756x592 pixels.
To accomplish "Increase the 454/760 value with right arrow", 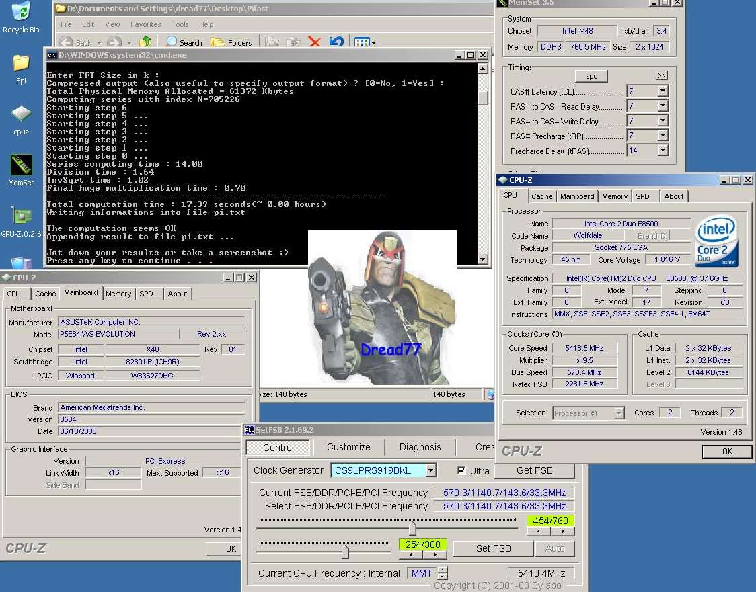I will tap(563, 532).
